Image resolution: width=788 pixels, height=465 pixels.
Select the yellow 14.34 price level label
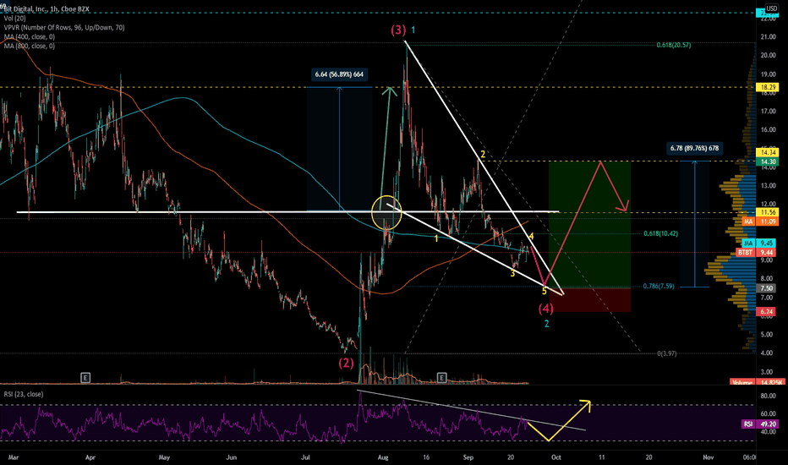coord(768,152)
